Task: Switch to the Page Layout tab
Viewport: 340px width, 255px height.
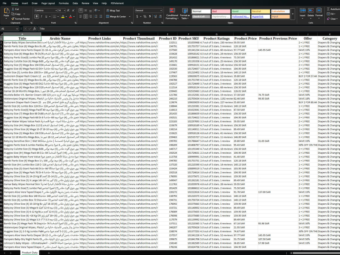Action: coord(48,3)
